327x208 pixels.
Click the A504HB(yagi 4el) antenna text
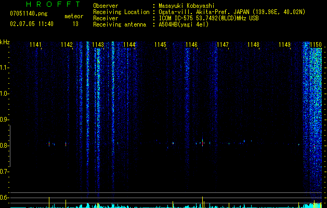[x=184, y=24]
